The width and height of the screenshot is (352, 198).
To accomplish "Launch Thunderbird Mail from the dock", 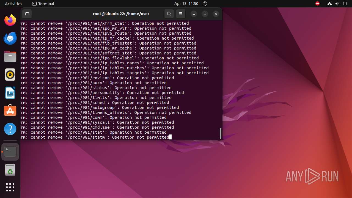I will click(10, 38).
